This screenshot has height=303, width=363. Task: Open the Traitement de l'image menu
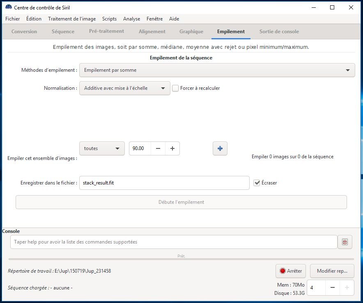click(72, 19)
